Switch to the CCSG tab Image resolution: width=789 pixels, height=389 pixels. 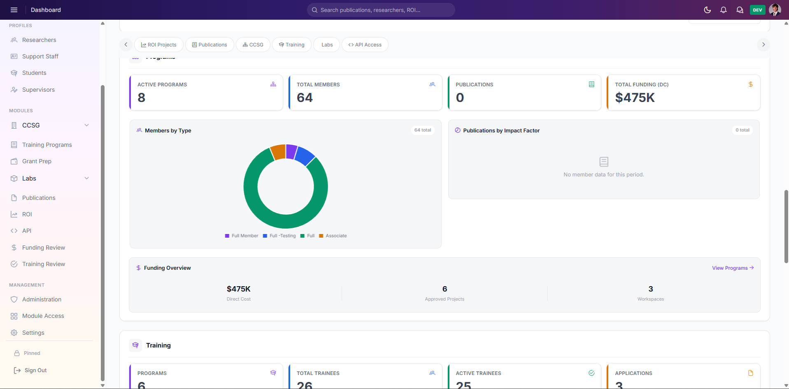[253, 44]
